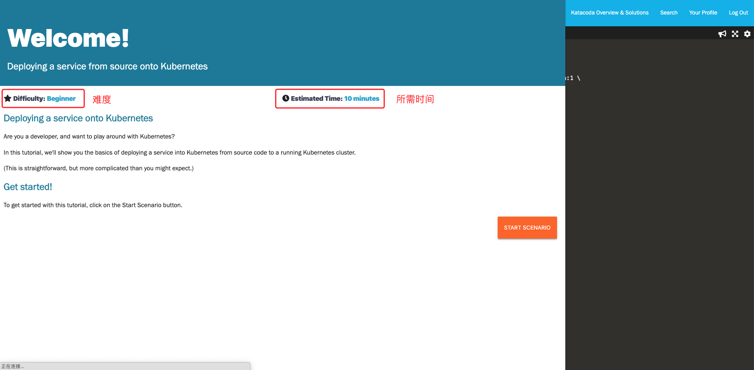This screenshot has width=754, height=370.
Task: Click the star icon beside Difficulty
Action: (8, 98)
